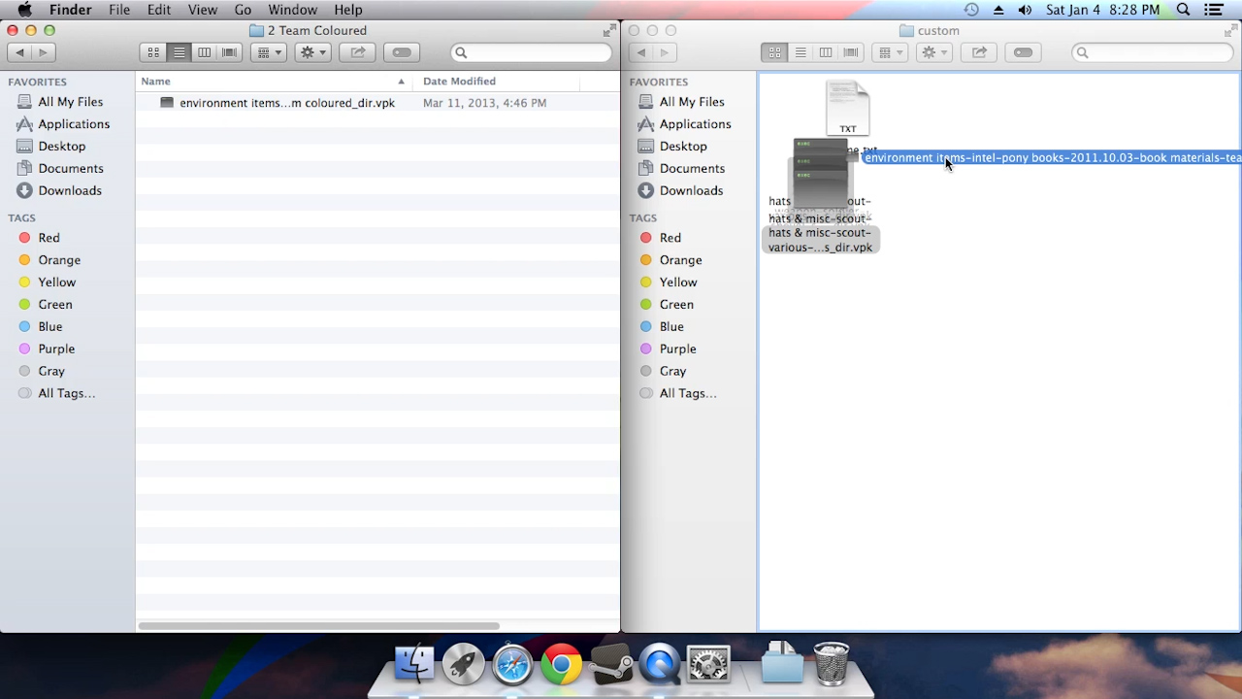Switch 2 Team Coloured window to icon view
This screenshot has width=1242, height=699.
[x=153, y=52]
